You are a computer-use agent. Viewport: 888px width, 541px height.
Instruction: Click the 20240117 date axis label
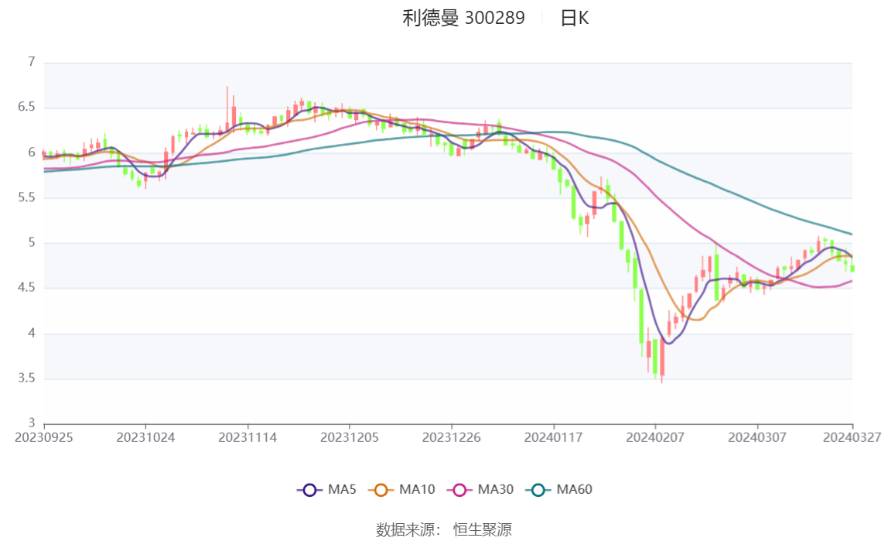pyautogui.click(x=553, y=438)
